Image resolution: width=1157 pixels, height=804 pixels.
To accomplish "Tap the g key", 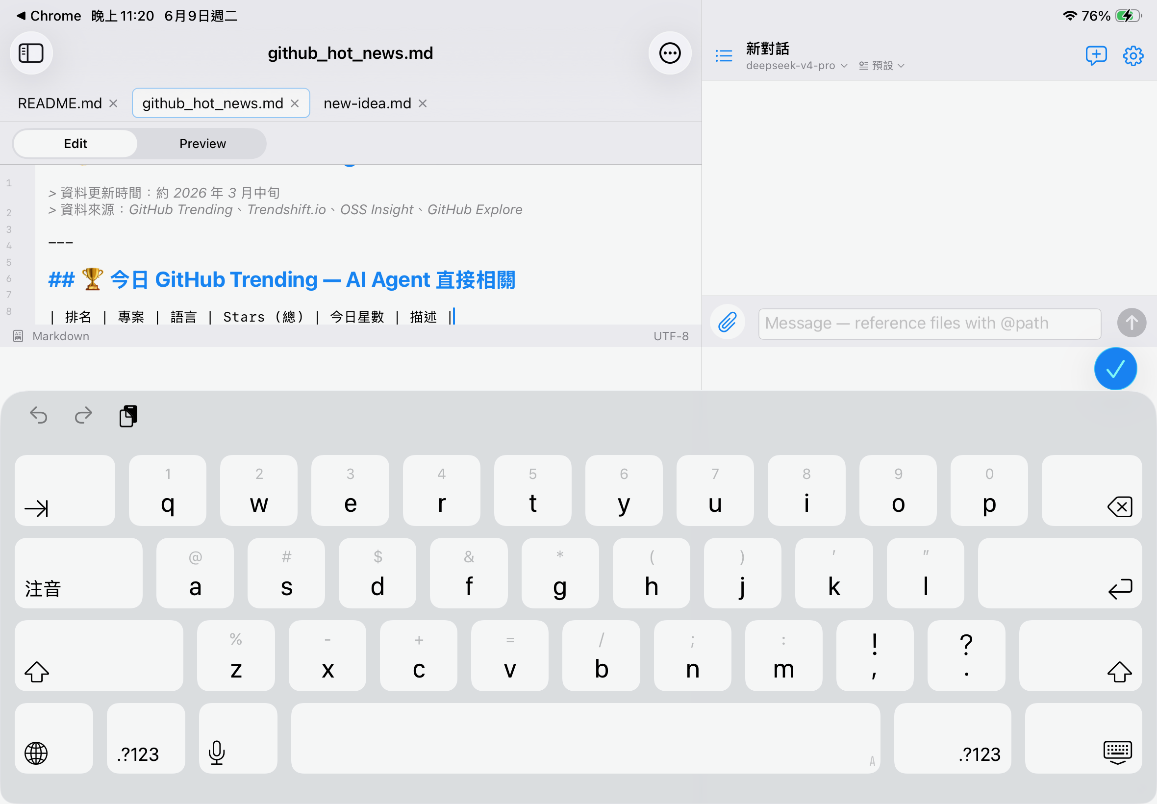I will tap(559, 573).
